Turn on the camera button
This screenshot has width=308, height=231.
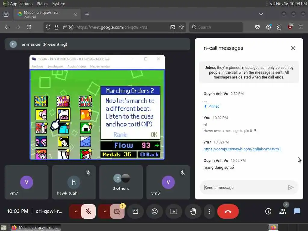pos(117,211)
